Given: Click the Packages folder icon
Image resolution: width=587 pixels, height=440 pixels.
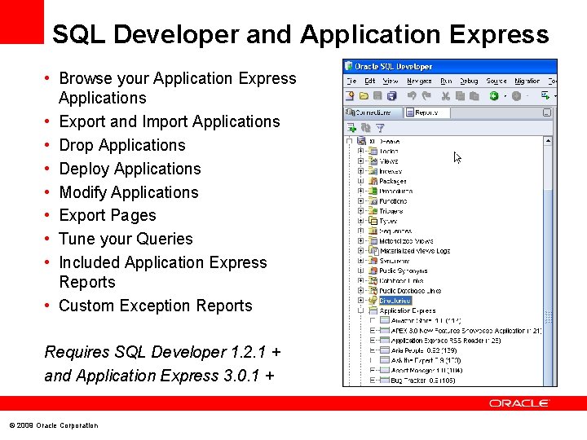Looking at the screenshot, I should (373, 181).
